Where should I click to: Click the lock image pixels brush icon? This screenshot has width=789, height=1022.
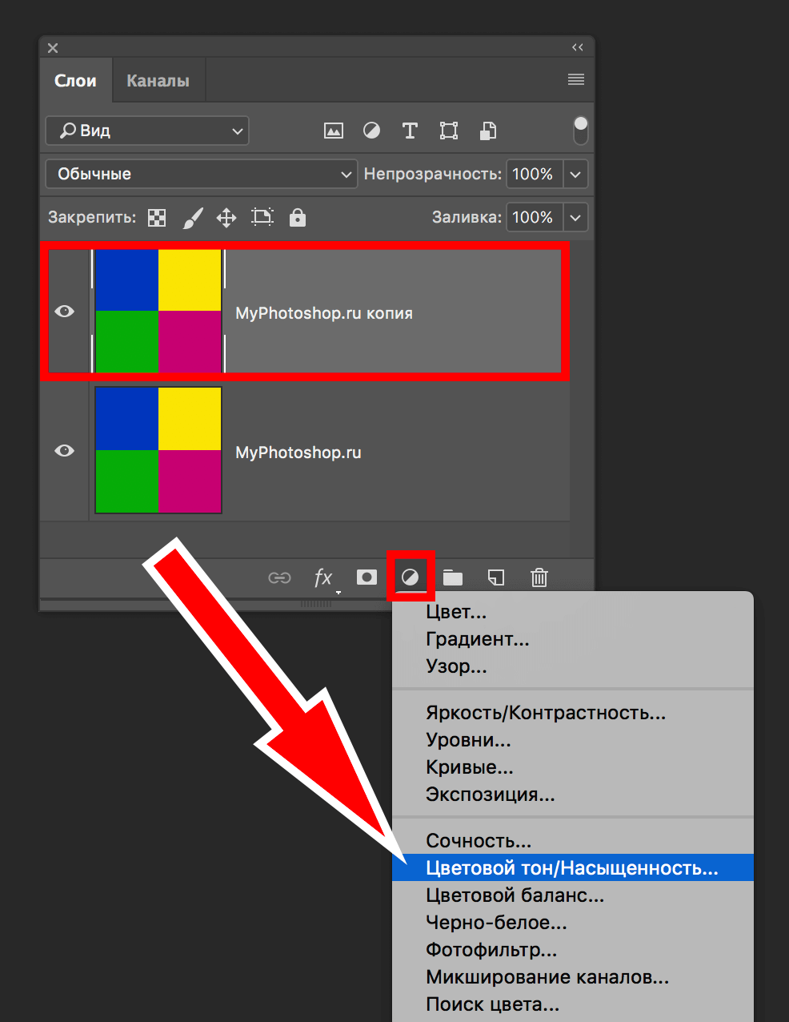coord(193,217)
